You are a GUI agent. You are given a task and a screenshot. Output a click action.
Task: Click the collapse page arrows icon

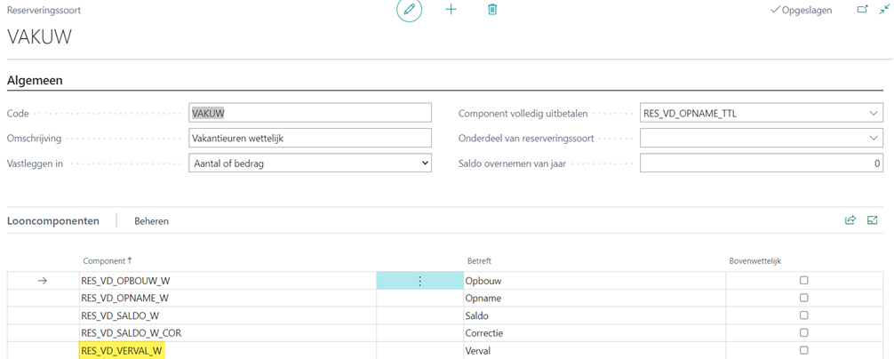coord(884,10)
